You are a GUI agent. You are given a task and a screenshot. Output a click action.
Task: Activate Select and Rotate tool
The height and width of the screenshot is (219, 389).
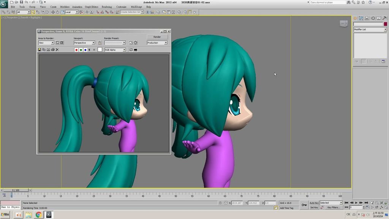point(58,12)
